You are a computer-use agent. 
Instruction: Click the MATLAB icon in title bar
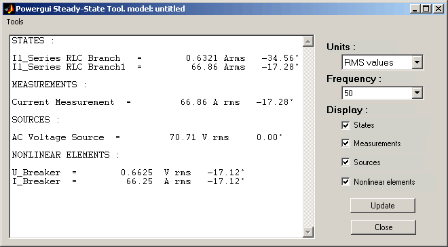pyautogui.click(x=9, y=9)
